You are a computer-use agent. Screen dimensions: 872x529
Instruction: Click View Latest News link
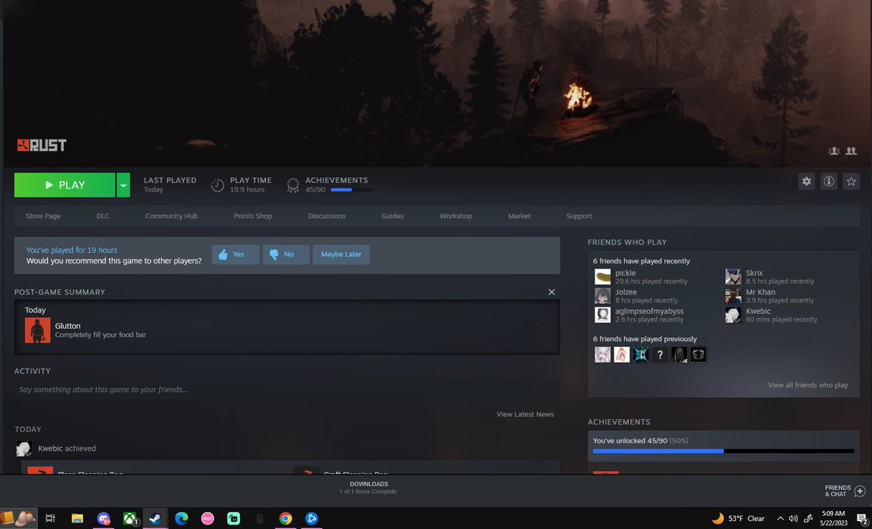[x=525, y=414]
